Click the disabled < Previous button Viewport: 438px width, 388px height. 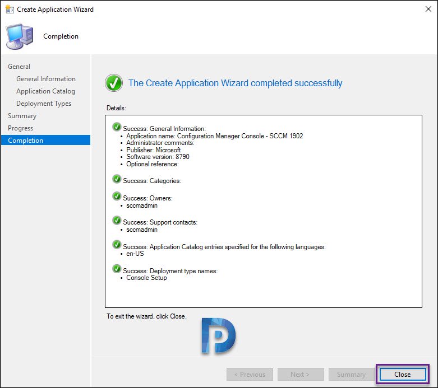(250, 374)
